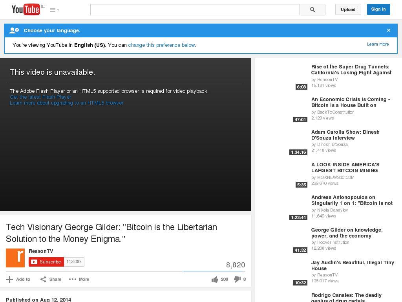Subscribe to ReasonTV
The height and width of the screenshot is (302, 402).
tap(46, 261)
